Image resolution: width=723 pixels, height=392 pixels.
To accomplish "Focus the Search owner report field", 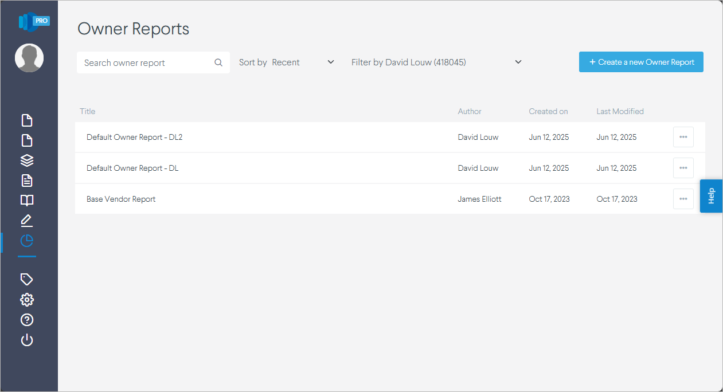I will click(153, 62).
